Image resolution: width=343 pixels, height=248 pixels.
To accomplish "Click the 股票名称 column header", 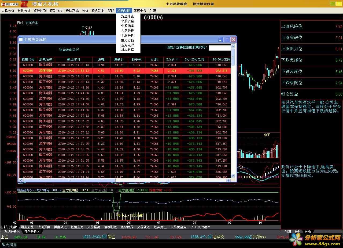I will (x=46, y=59).
